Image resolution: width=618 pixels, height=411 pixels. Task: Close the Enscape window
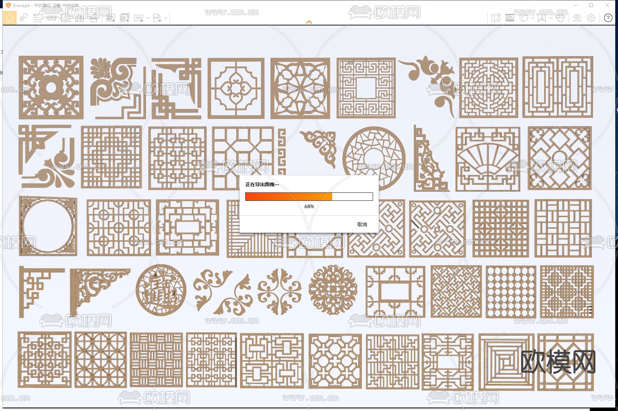coord(607,5)
